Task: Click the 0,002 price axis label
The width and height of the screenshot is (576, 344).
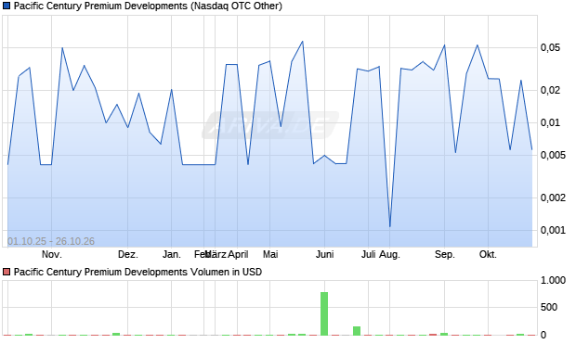Action: pos(553,198)
